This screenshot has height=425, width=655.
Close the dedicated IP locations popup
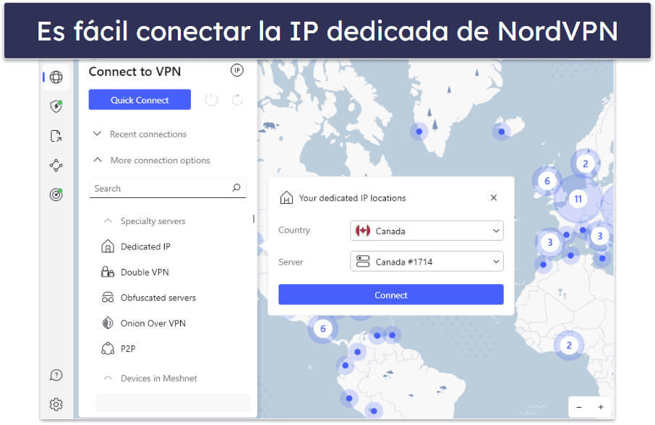point(494,197)
